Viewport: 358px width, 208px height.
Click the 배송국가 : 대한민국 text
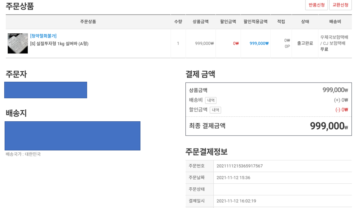(x=23, y=154)
